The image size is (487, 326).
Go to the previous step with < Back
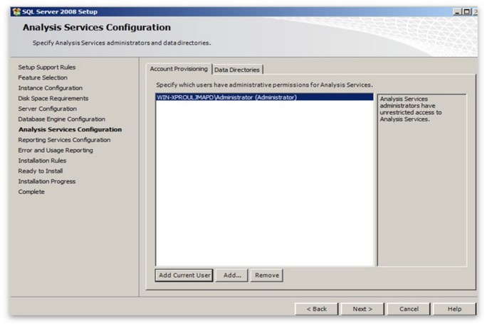[x=317, y=309]
